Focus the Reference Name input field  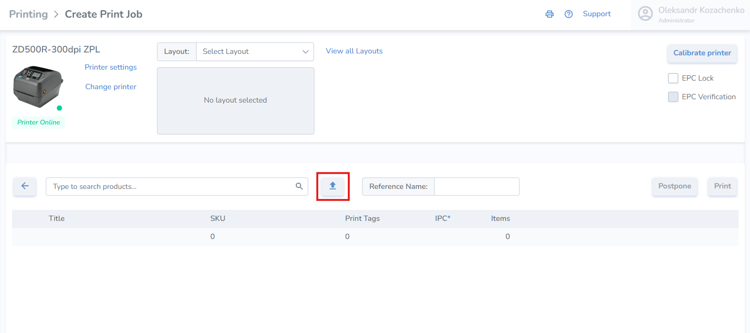click(477, 187)
